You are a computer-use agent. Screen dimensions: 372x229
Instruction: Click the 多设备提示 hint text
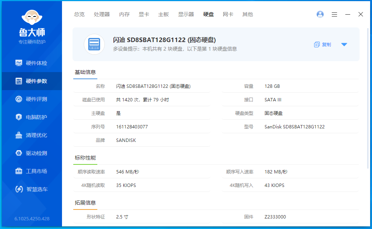pos(175,49)
